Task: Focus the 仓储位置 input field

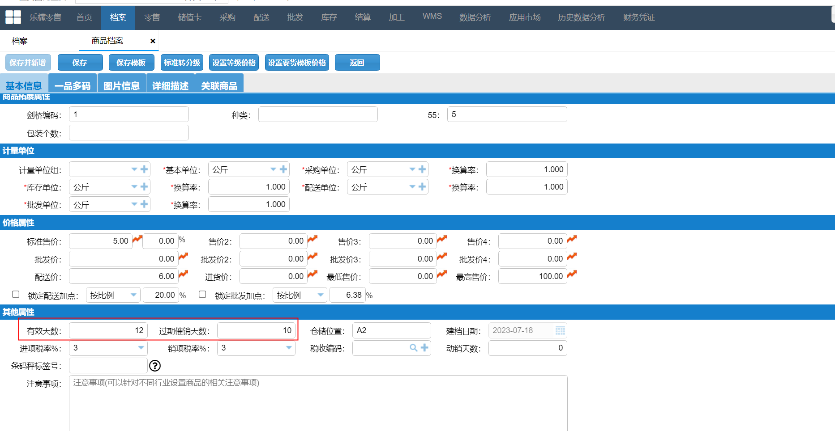Action: click(391, 330)
